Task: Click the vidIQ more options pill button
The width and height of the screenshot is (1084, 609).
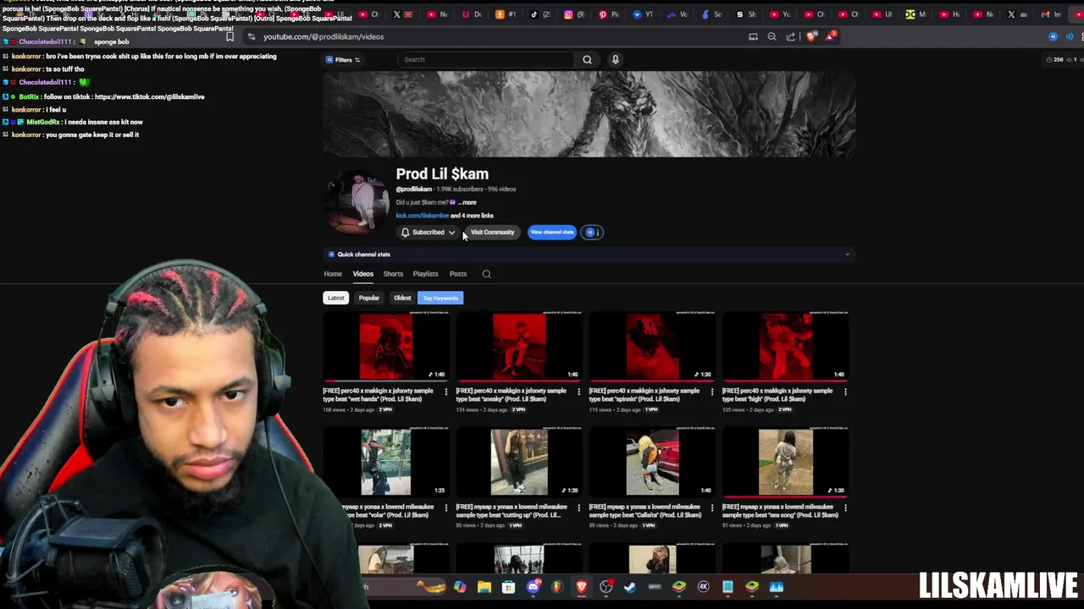Action: click(592, 233)
